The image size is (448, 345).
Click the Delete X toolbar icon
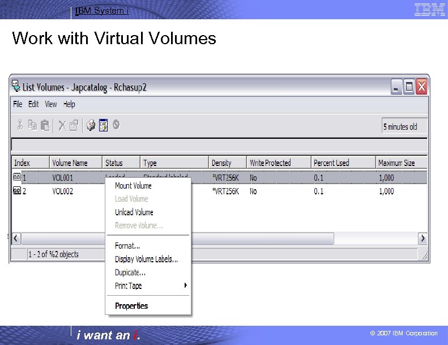pyautogui.click(x=62, y=126)
